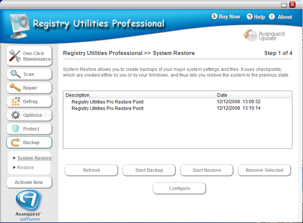
Task: Minimize the Registry Utilities window
Action: [x=284, y=5]
